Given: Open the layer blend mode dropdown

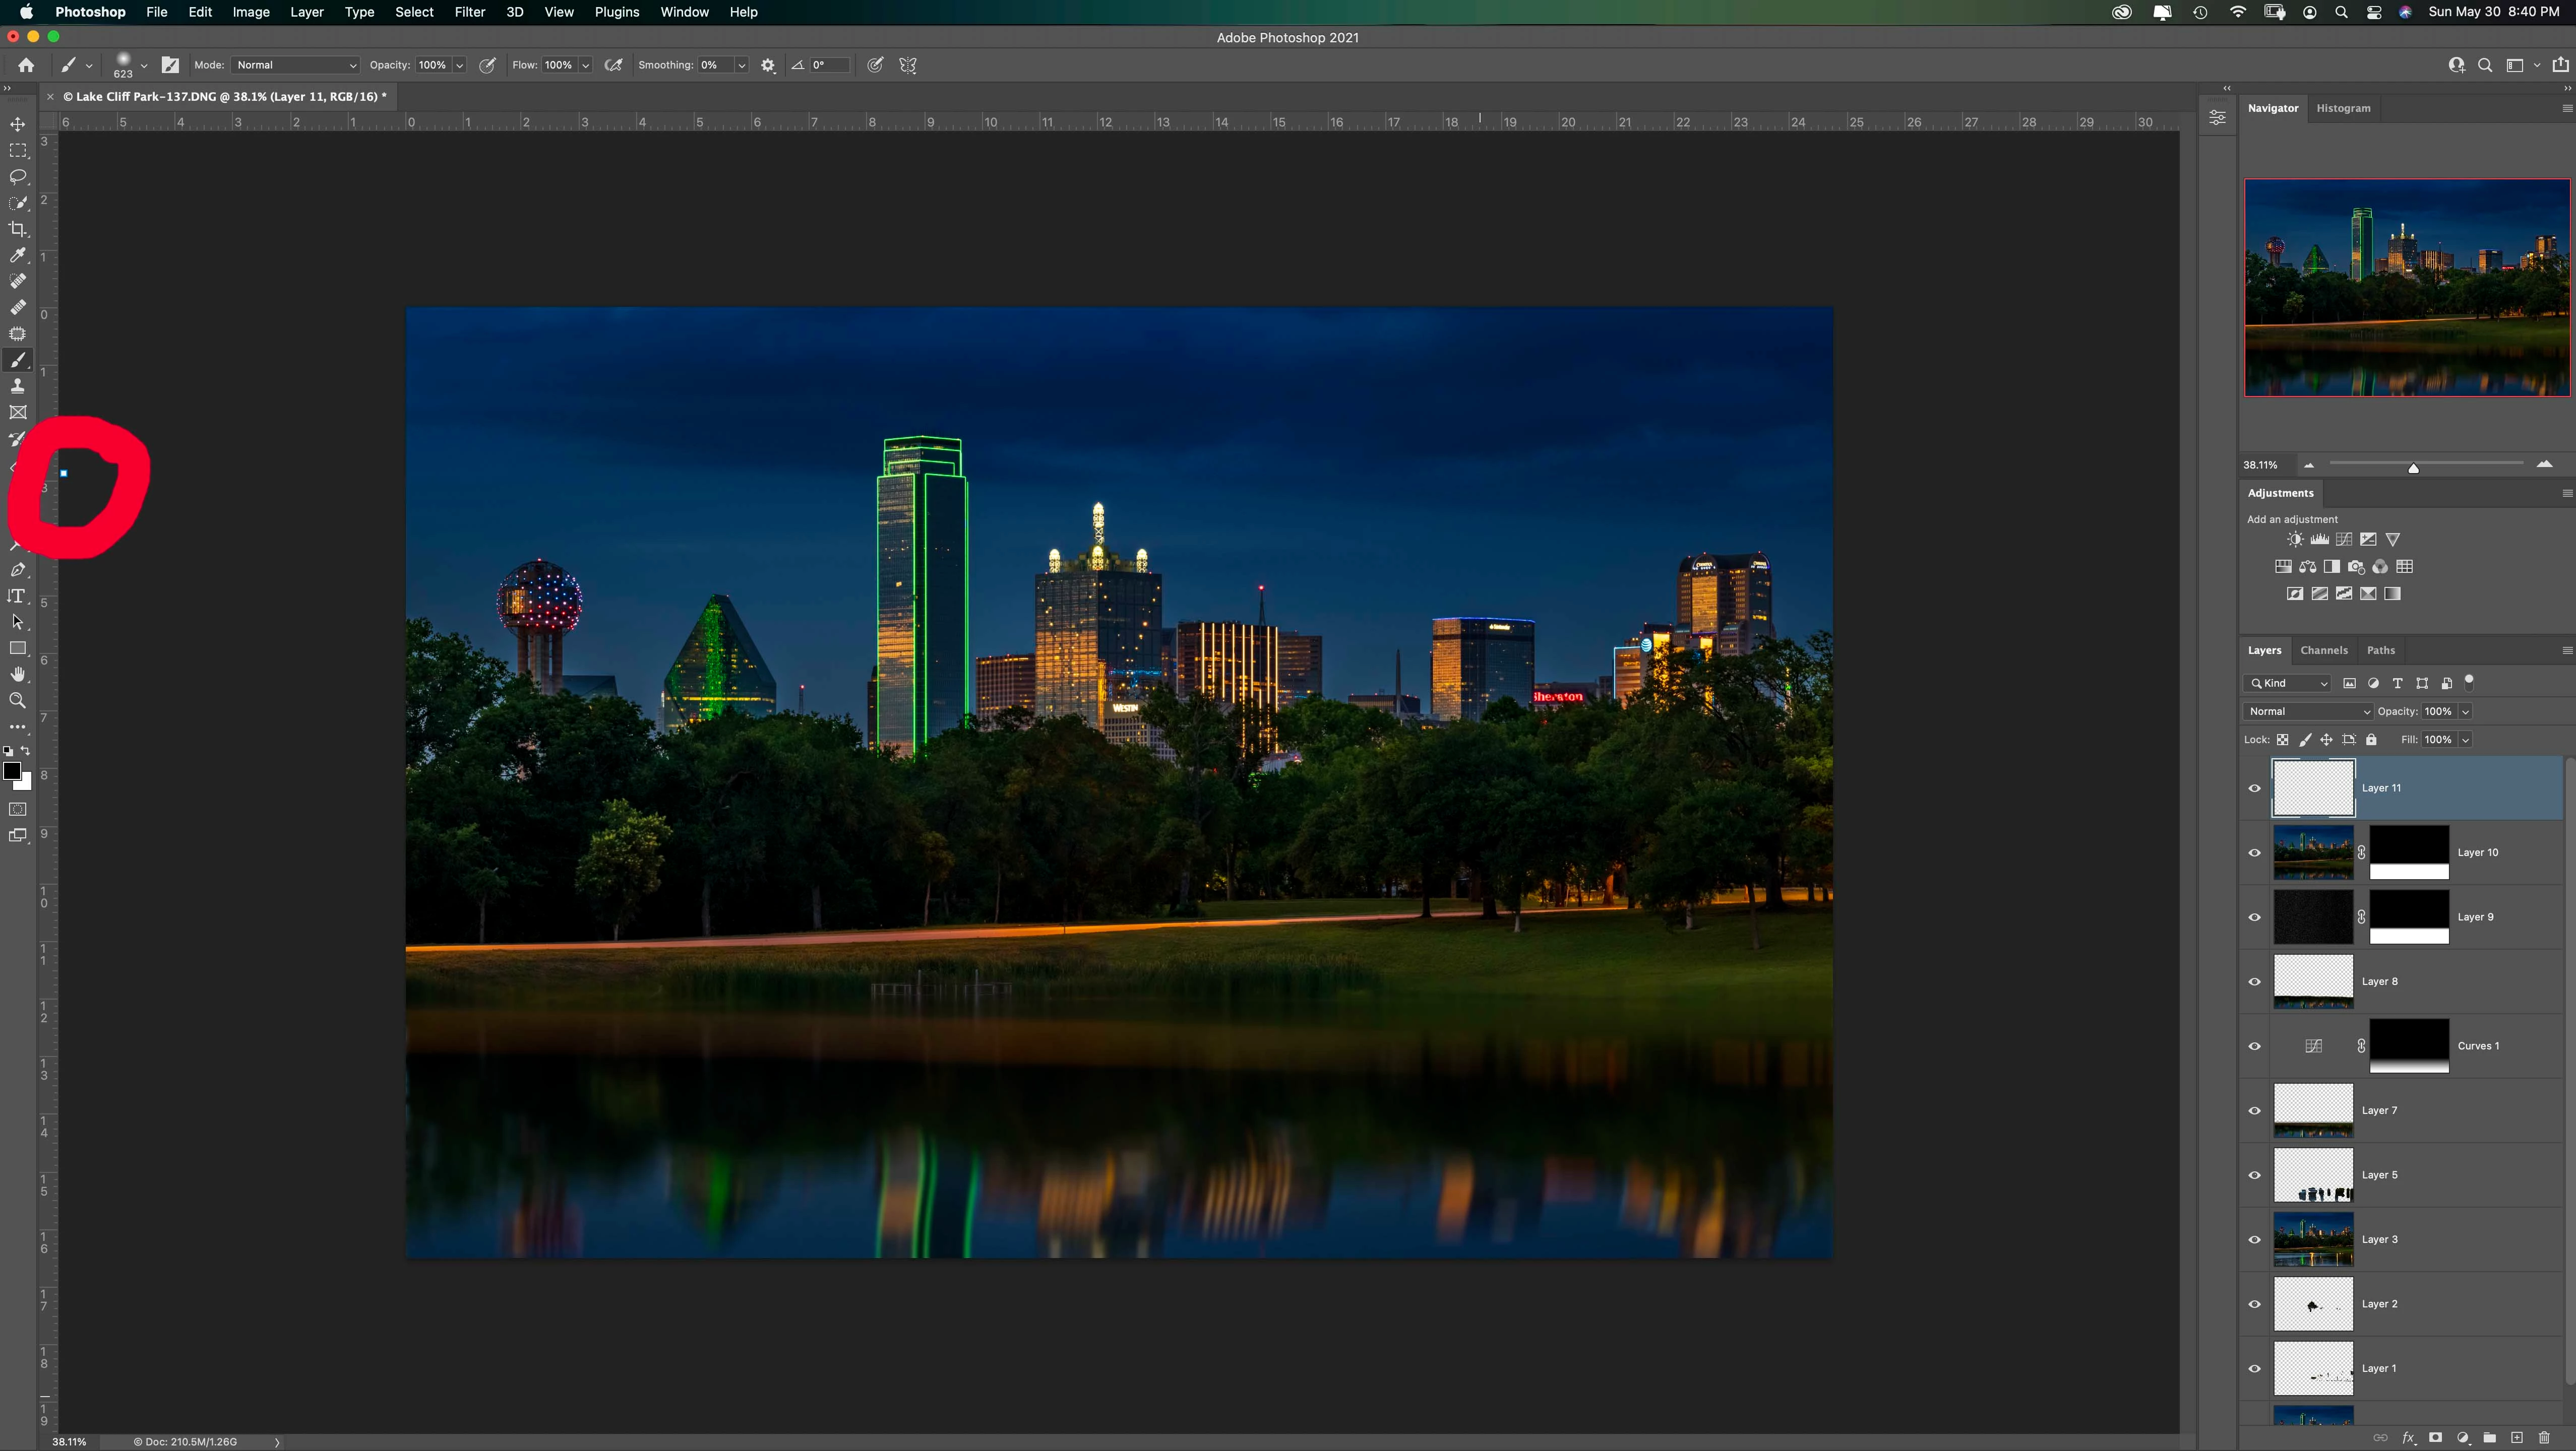Looking at the screenshot, I should pos(2307,711).
